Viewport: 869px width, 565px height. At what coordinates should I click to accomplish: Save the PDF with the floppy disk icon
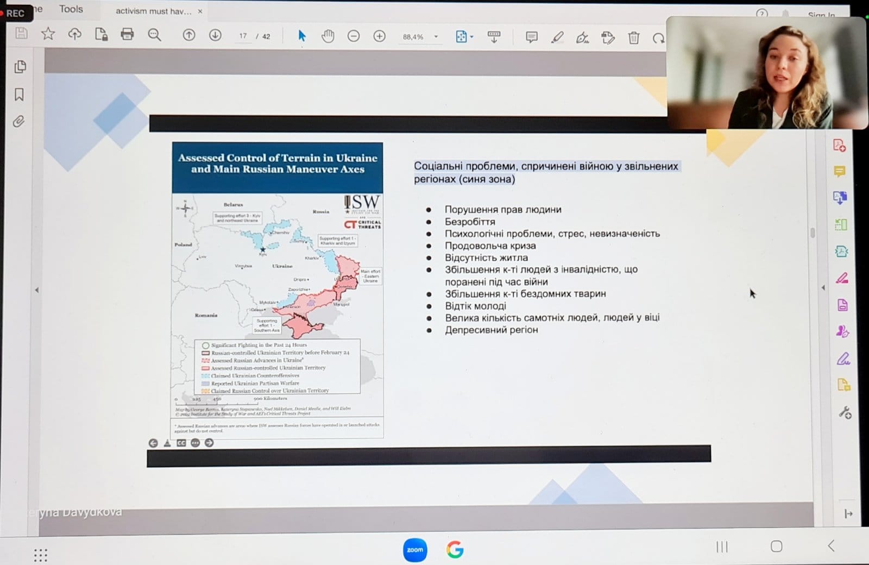pyautogui.click(x=21, y=34)
